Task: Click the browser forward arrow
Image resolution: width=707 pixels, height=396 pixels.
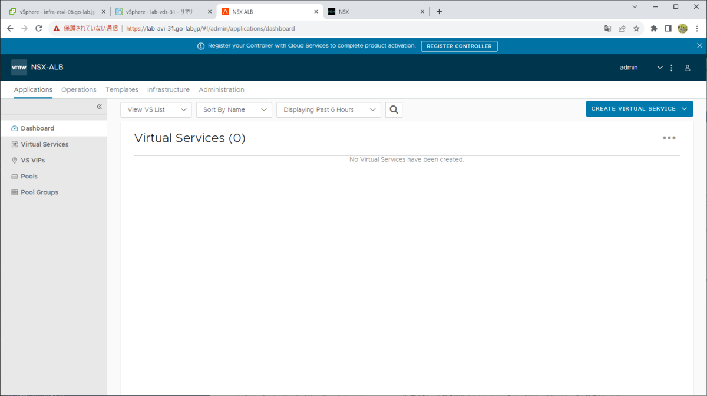Action: pos(24,28)
